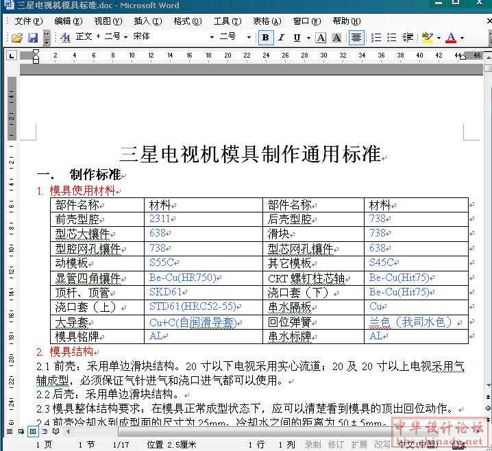Open the 表格(A) menu
This screenshot has height=451, width=492.
(267, 21)
